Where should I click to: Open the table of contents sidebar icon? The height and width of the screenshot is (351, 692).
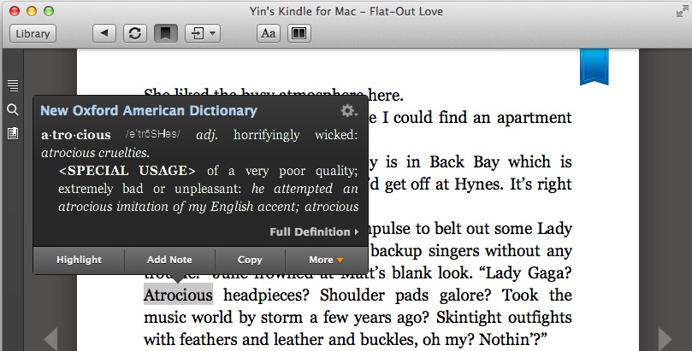pos(13,86)
